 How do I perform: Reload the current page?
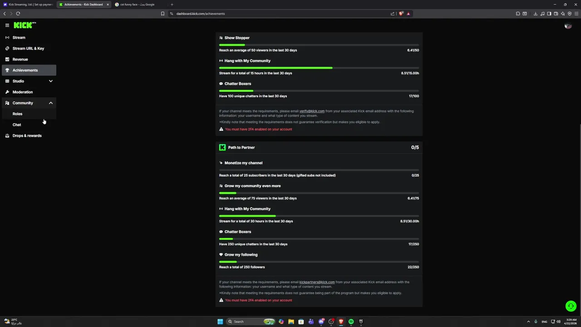[x=18, y=14]
